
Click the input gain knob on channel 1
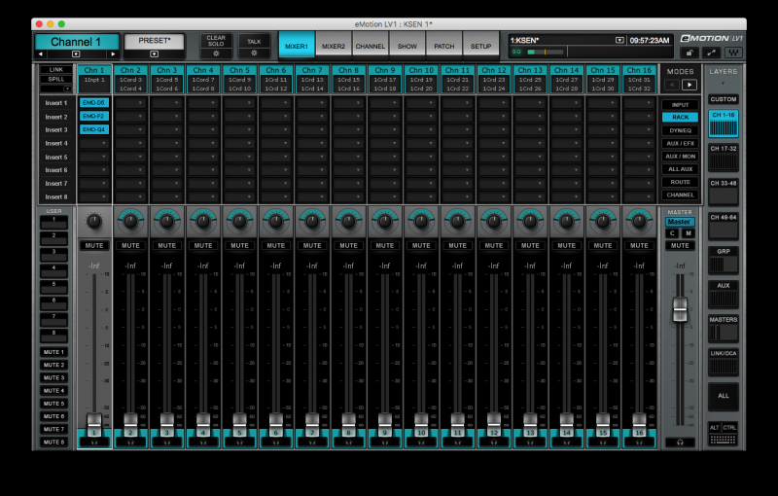tap(94, 221)
